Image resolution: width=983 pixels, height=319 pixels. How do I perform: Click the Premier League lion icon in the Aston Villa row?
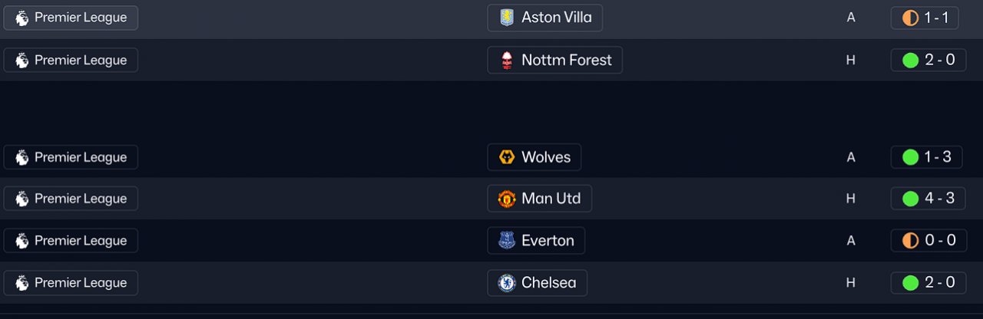coord(22,18)
